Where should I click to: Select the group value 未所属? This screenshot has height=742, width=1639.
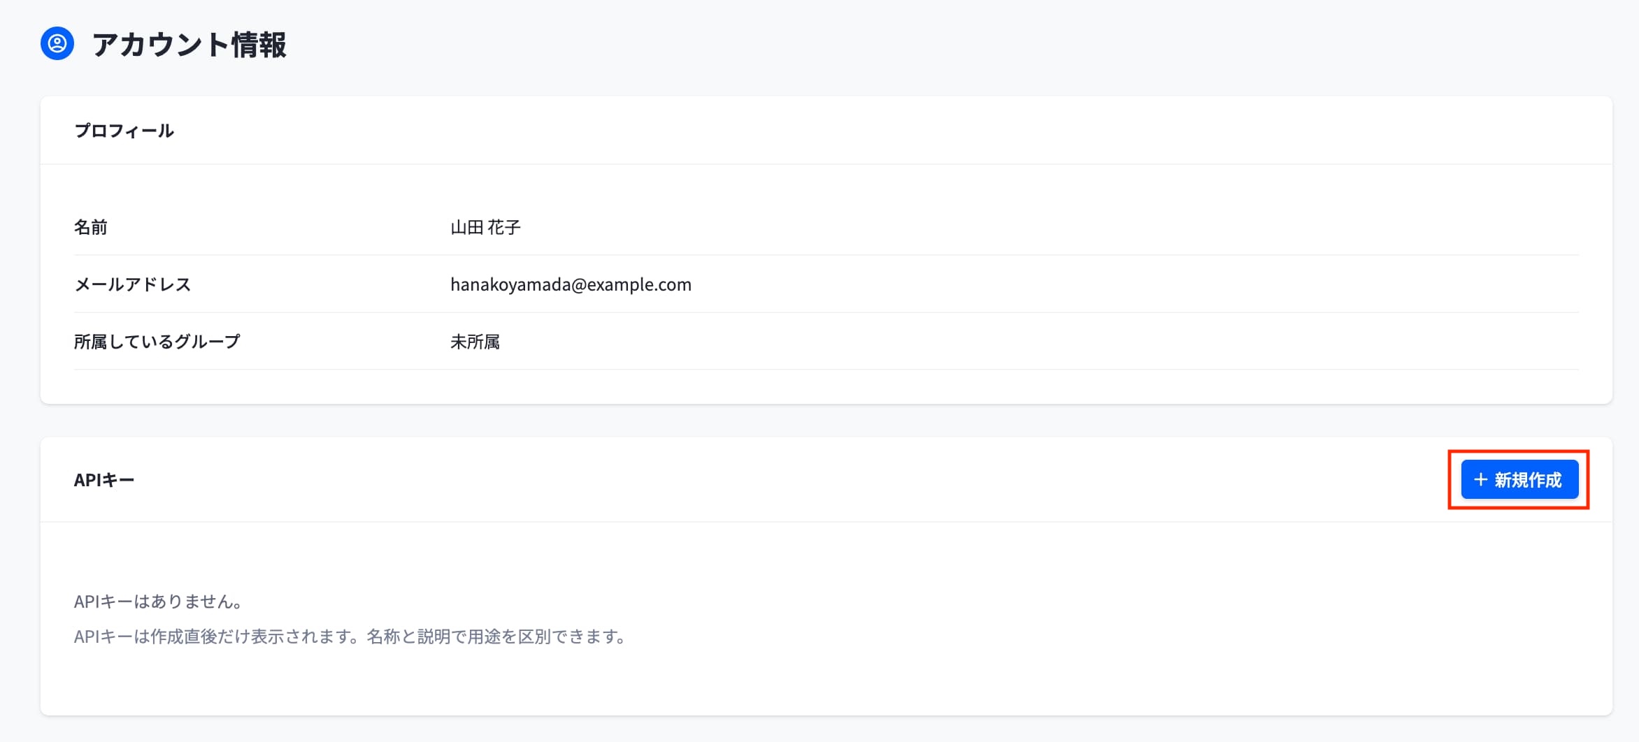[475, 342]
